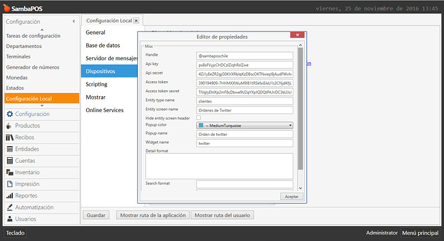Click the Administrator label in status bar
Image resolution: width=444 pixels, height=241 pixels.
(x=382, y=233)
